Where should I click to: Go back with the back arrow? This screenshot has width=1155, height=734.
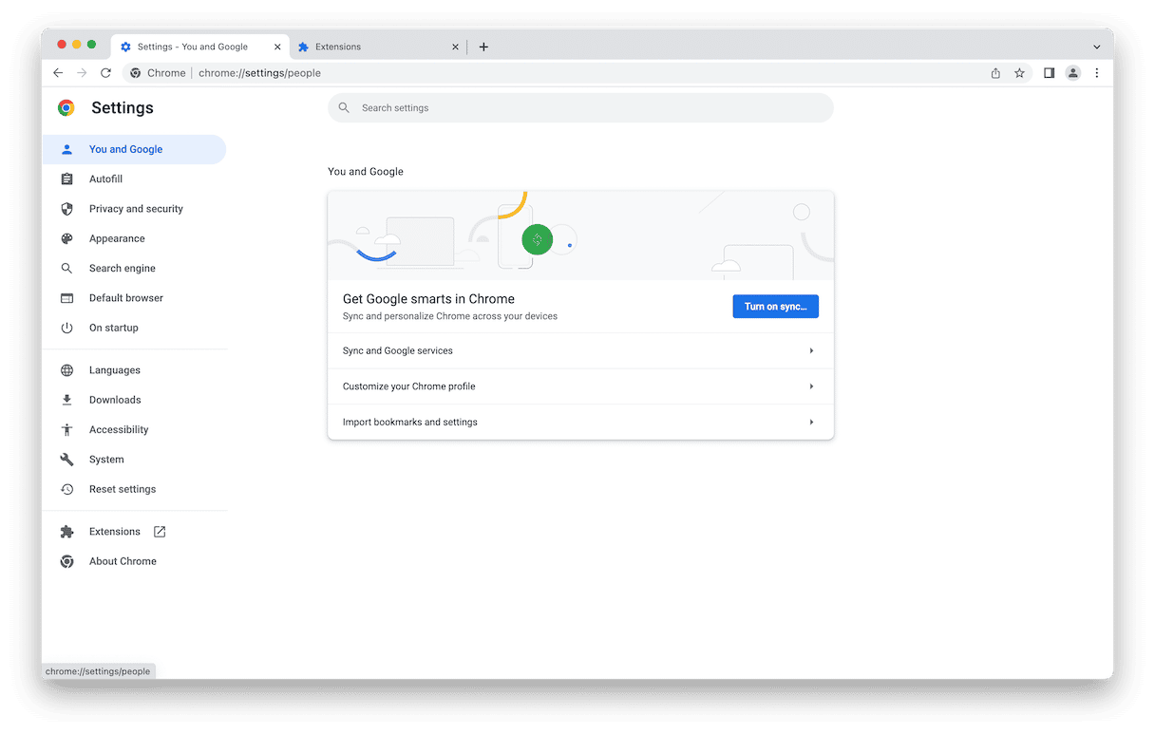pyautogui.click(x=58, y=73)
